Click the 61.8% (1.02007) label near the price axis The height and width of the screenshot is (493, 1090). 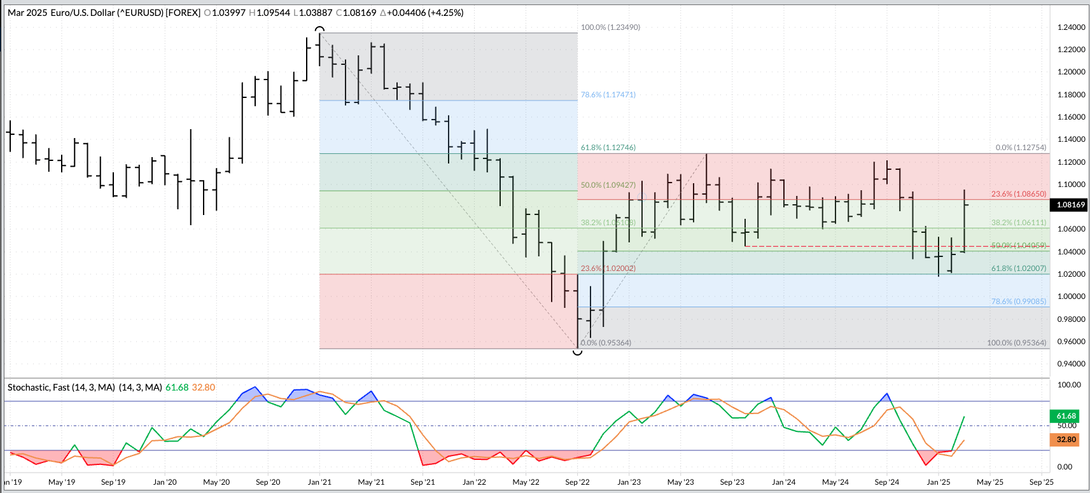pyautogui.click(x=1018, y=268)
